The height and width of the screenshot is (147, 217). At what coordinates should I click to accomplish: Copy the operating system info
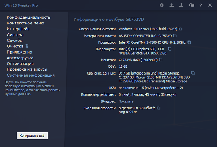[180, 29]
